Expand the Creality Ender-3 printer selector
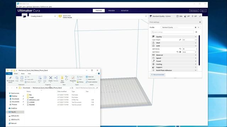This screenshot has width=227, height=127. point(55,16)
